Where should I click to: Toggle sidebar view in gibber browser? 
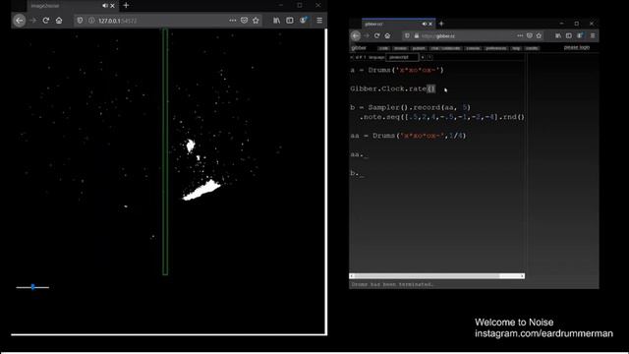tap(569, 35)
